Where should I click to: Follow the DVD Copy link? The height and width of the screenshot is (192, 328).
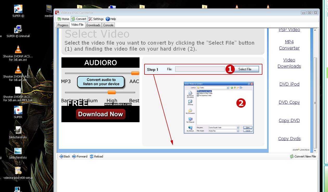[289, 102]
